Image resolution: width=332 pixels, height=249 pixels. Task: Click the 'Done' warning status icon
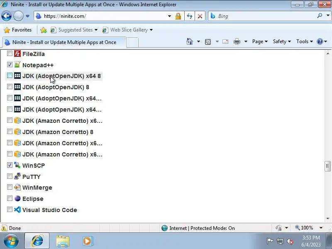pyautogui.click(x=4, y=228)
